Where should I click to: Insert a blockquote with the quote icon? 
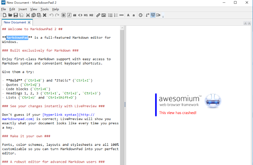75,15
